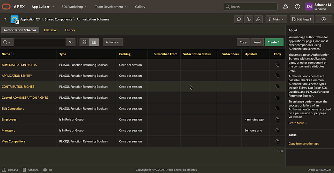Expand the Main workspace dropdown
Image resolution: width=334 pixels, height=173 pixels.
pyautogui.click(x=276, y=19)
